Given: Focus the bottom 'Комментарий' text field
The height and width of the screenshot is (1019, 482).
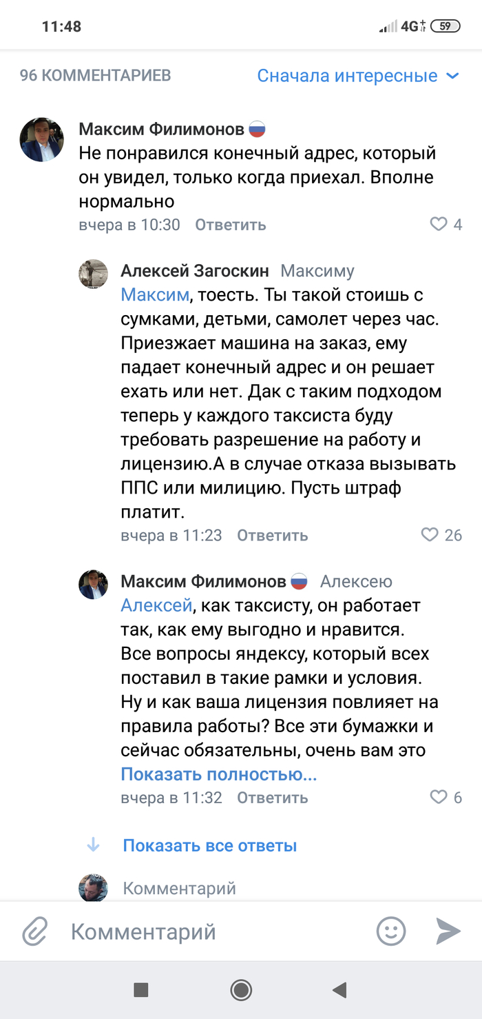Looking at the screenshot, I should point(207,932).
